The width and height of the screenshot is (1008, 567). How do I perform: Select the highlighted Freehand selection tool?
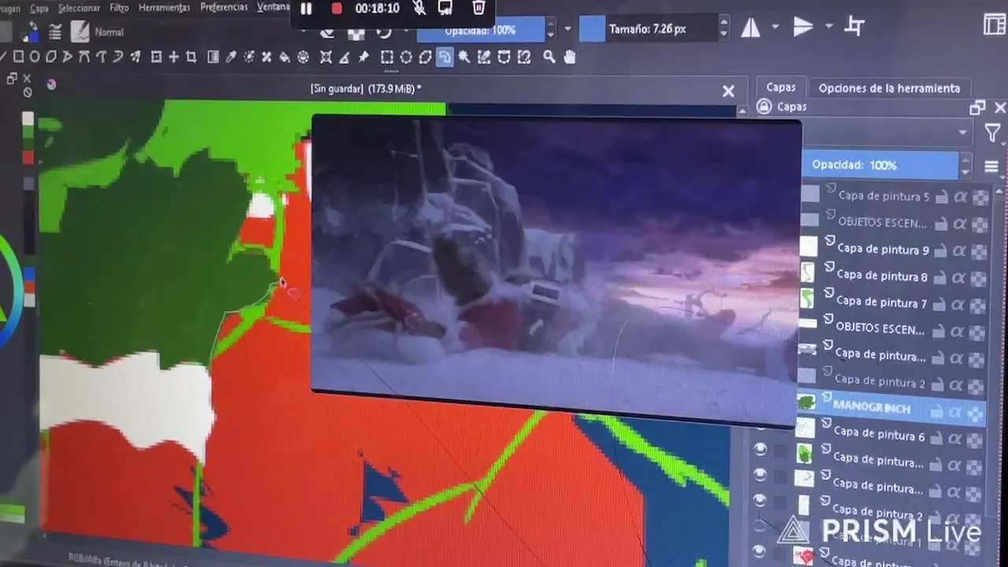[445, 57]
